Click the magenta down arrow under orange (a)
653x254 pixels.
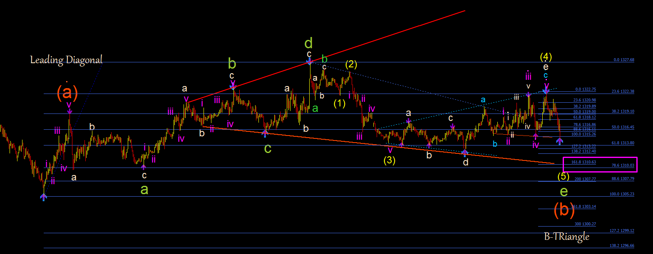coord(70,111)
